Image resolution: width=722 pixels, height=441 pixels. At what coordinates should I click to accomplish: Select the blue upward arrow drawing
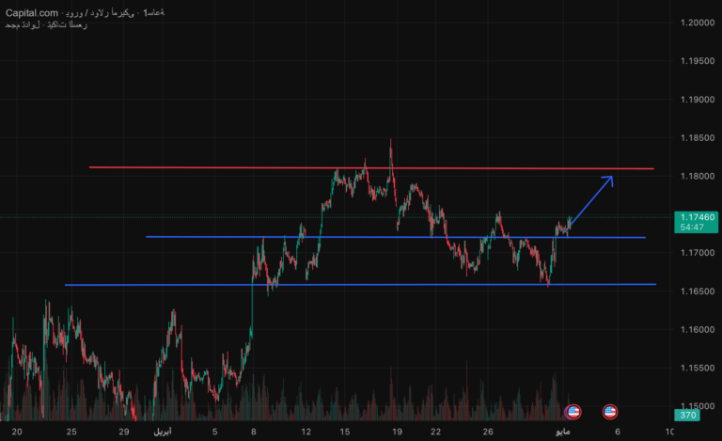pos(591,200)
